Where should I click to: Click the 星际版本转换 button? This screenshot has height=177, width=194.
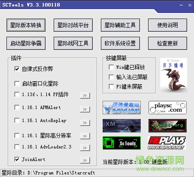26,25
